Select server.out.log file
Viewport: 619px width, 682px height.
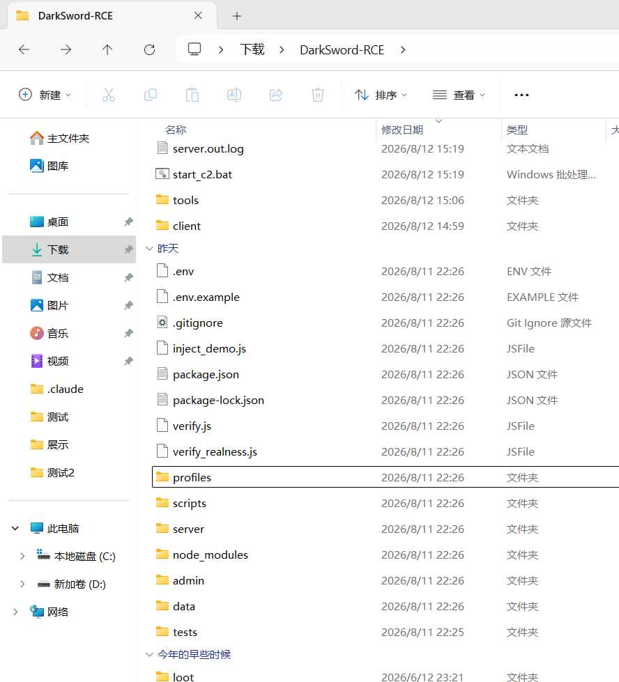[385, 149]
